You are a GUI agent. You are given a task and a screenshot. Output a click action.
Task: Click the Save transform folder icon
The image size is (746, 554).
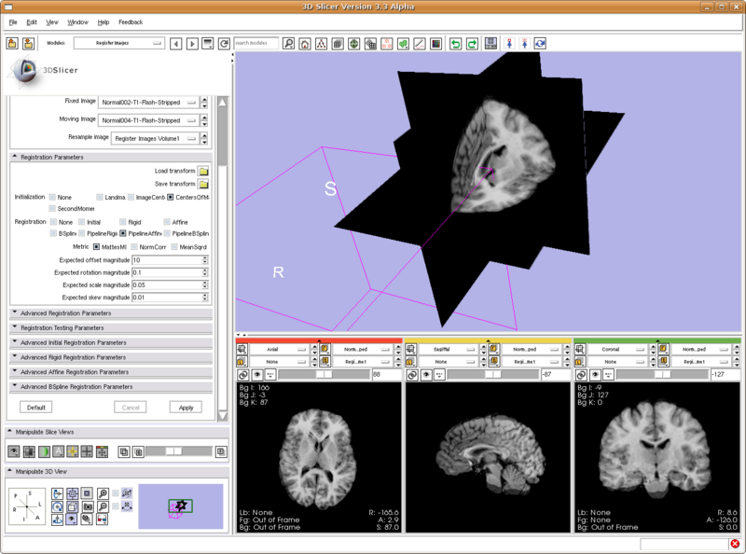pos(203,184)
